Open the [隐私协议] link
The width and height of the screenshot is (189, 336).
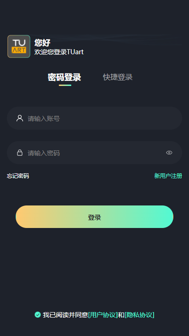pos(139,315)
